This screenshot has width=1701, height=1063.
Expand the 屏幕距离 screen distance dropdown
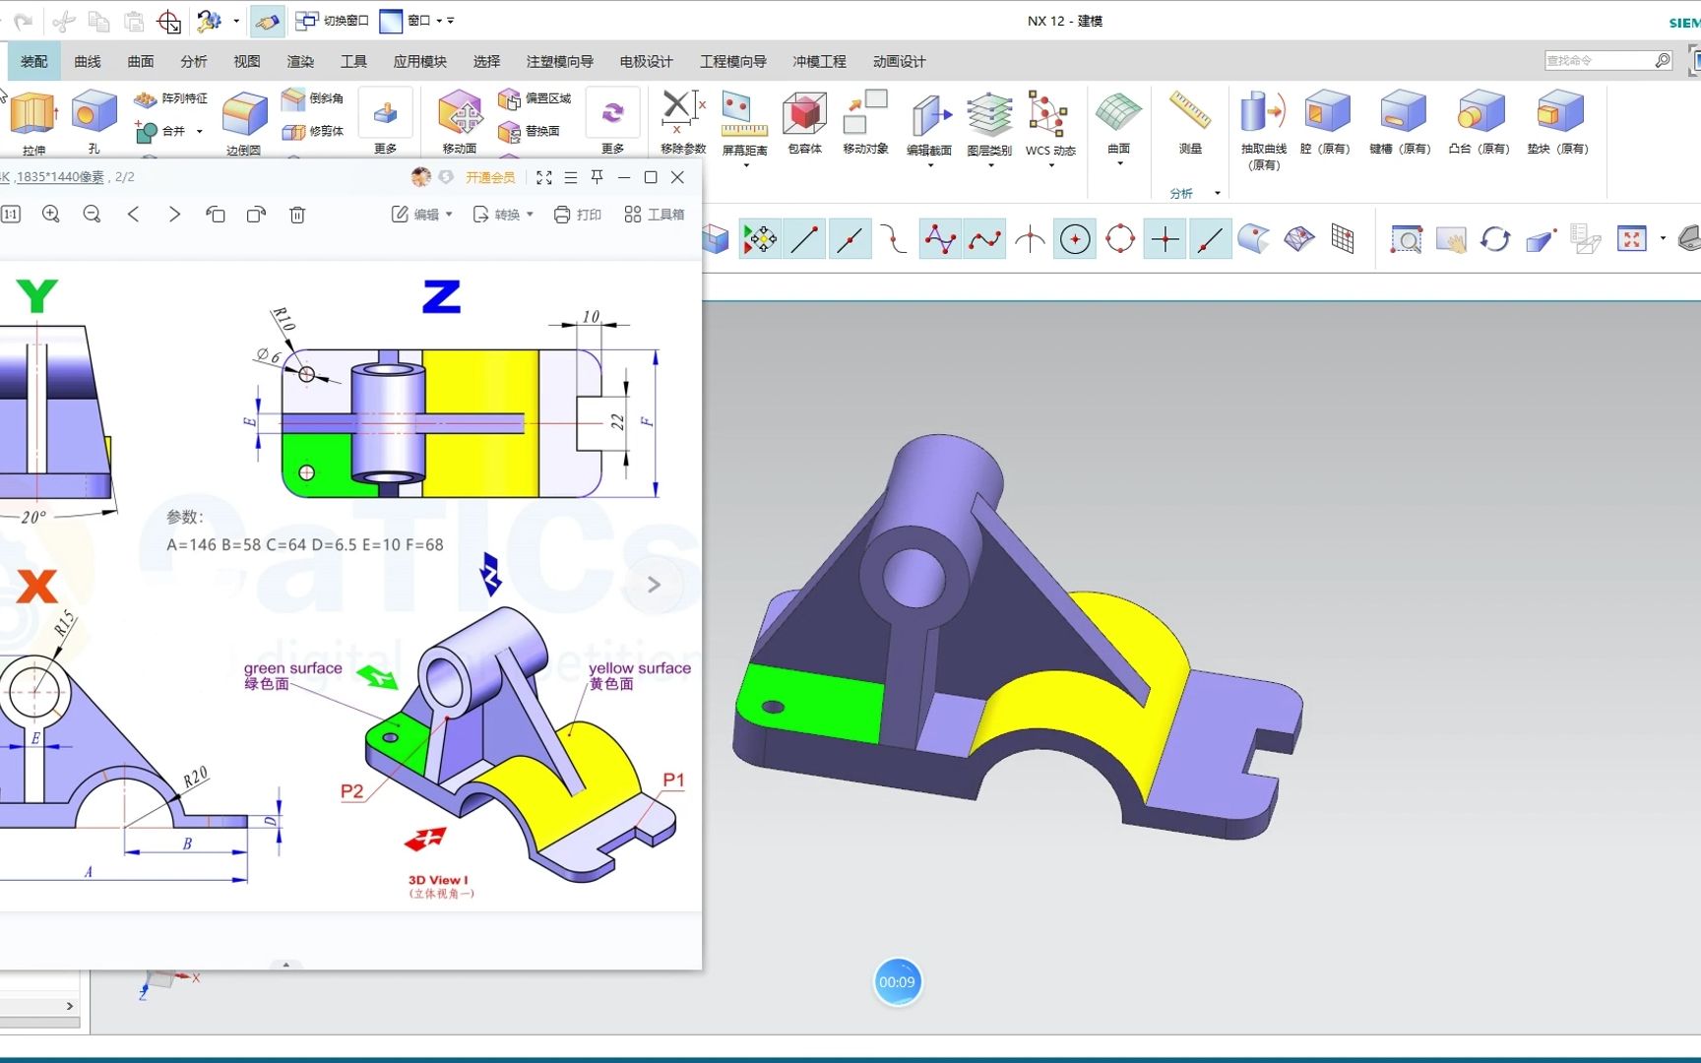pos(745,165)
